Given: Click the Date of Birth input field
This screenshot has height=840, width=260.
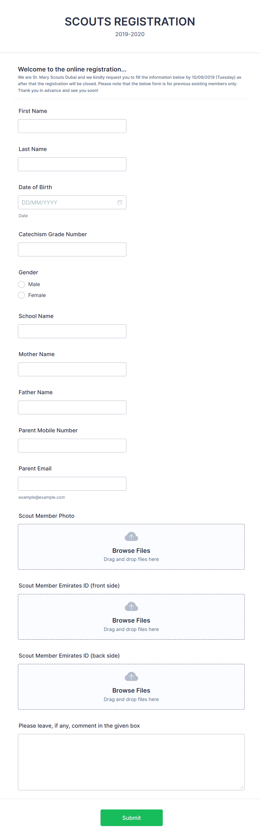Looking at the screenshot, I should click(65, 202).
